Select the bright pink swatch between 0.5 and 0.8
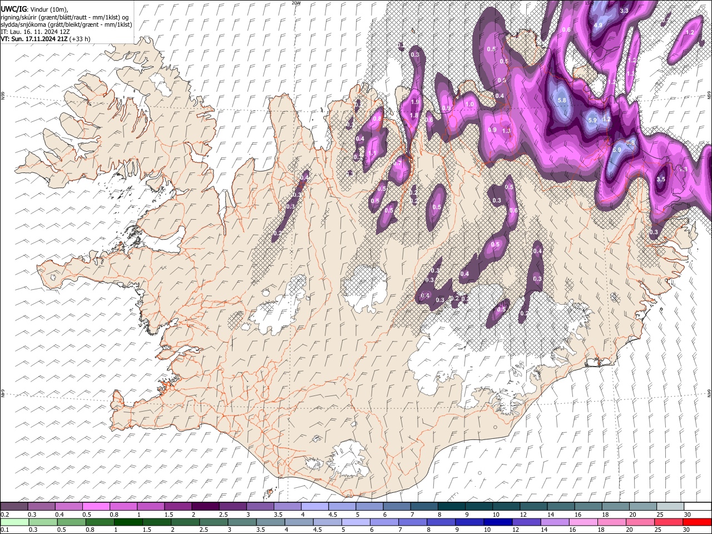Image resolution: width=712 pixels, height=534 pixels. (x=97, y=507)
